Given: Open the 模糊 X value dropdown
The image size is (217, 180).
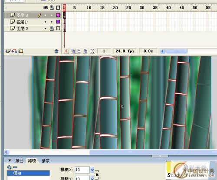Looking at the screenshot, I should pos(92,170).
